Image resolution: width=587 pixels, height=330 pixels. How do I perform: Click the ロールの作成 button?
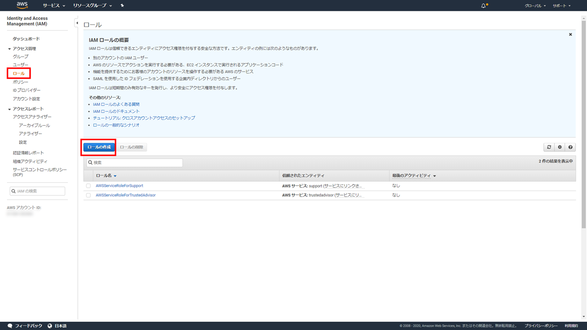point(99,147)
